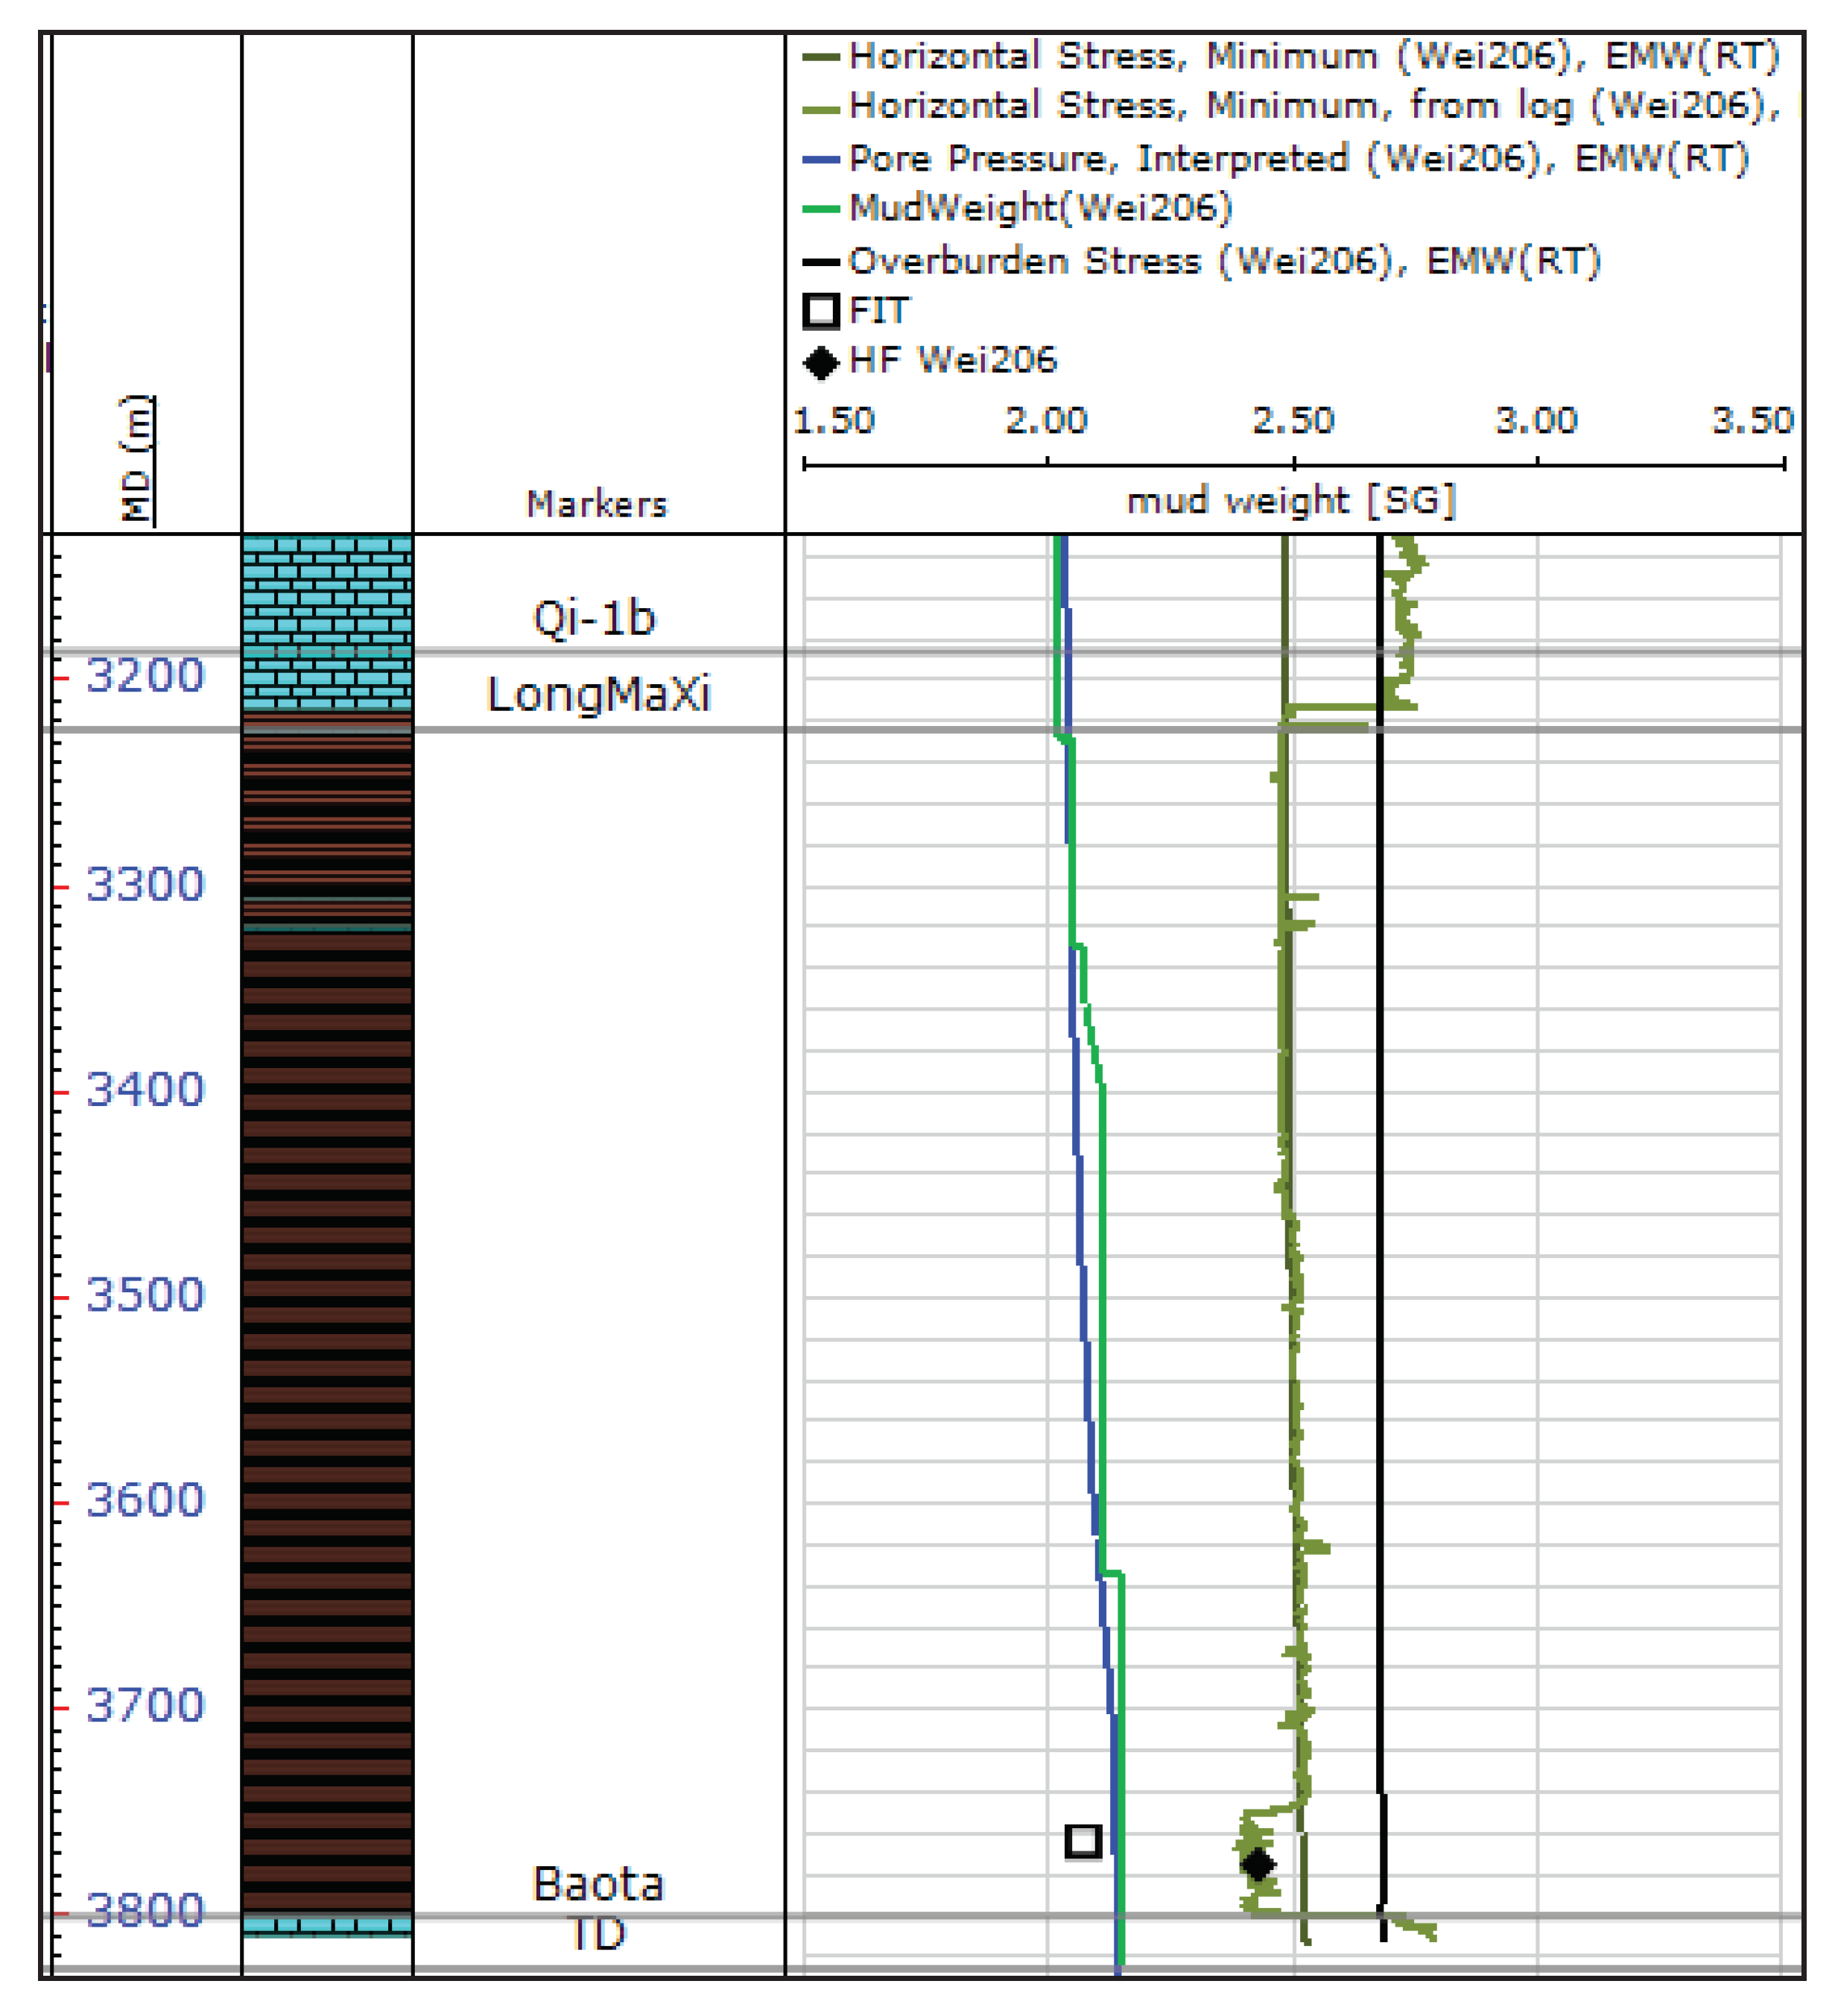Click the hollow square FIT data point
This screenshot has width=1835, height=2016.
[x=1083, y=1841]
